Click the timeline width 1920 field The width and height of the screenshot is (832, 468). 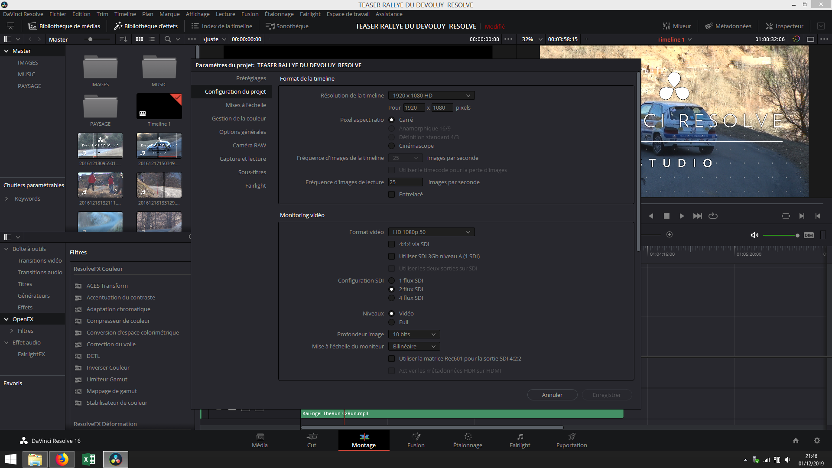pyautogui.click(x=414, y=107)
